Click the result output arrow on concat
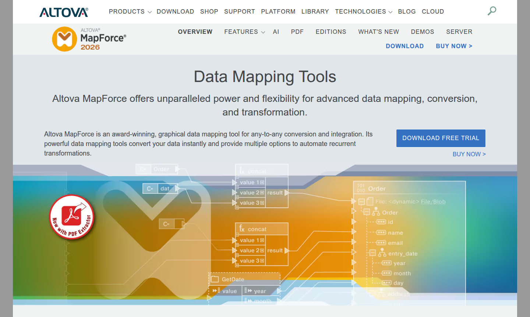Viewport: 530px width, 317px height. (x=287, y=250)
